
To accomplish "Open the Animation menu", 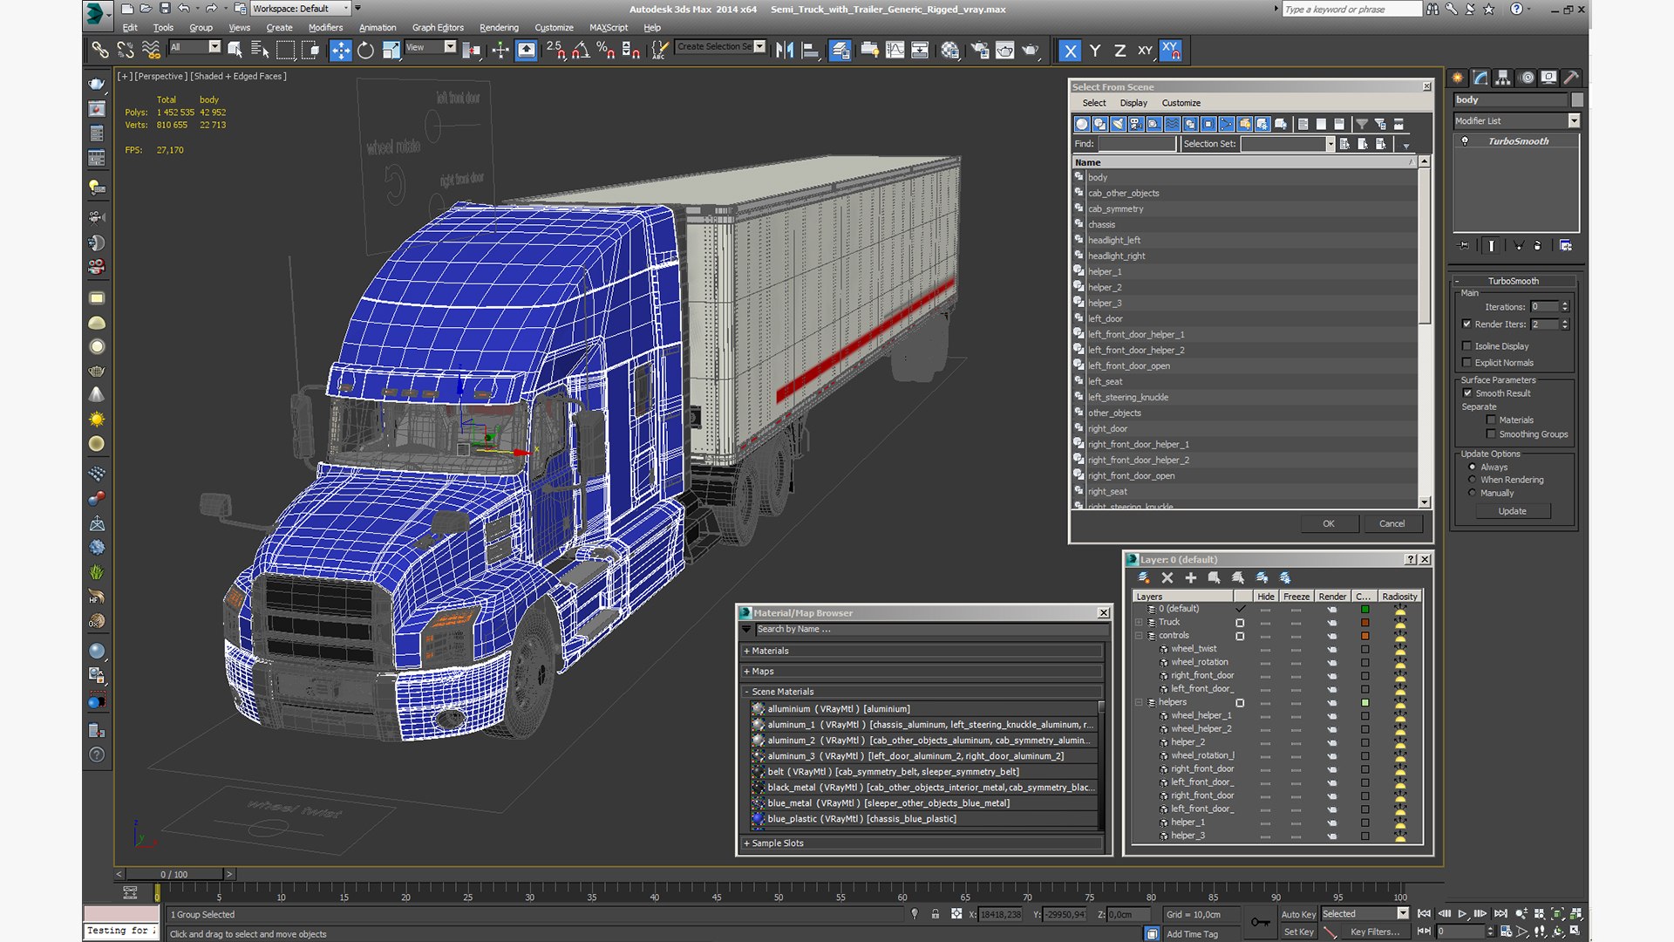I will point(378,28).
